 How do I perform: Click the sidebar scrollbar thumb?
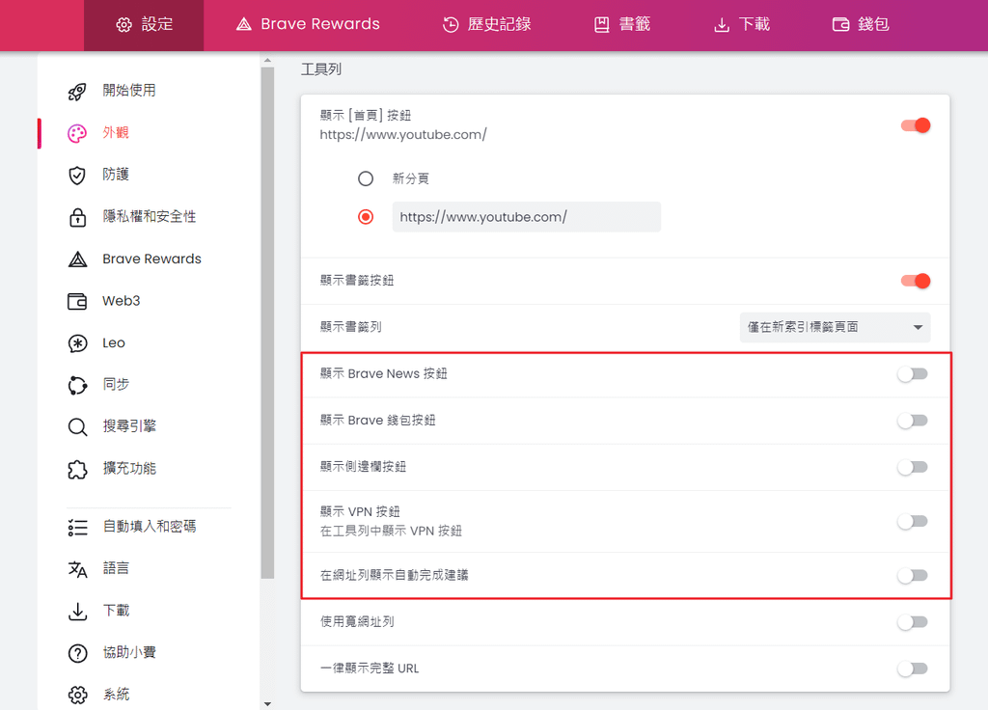[x=268, y=322]
